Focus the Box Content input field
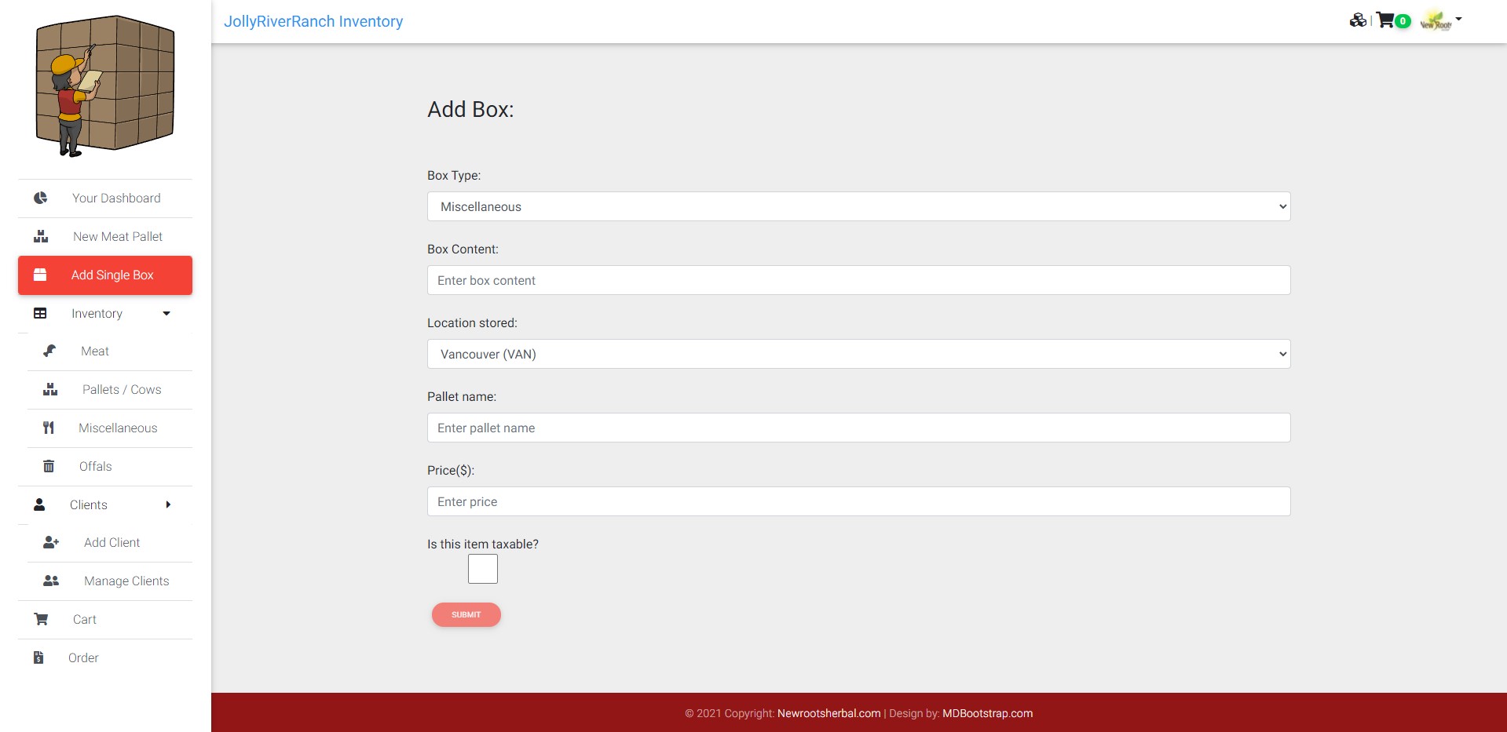Screen dimensions: 1507x732 point(858,280)
